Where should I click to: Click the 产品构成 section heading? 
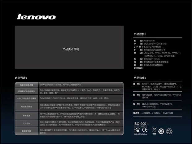[x=139, y=77]
